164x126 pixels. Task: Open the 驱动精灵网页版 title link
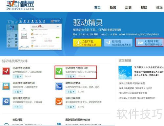pos(21,98)
